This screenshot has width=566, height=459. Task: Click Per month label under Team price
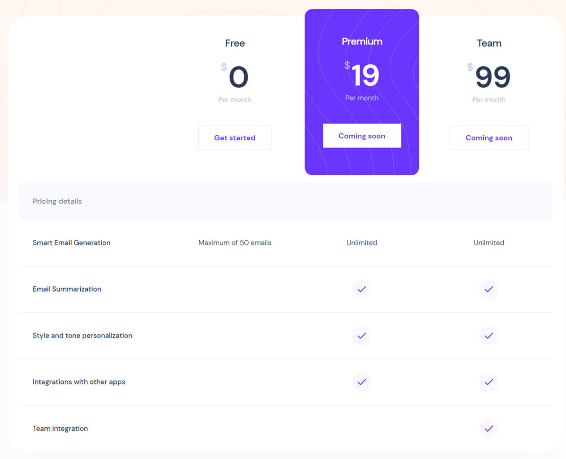(489, 100)
